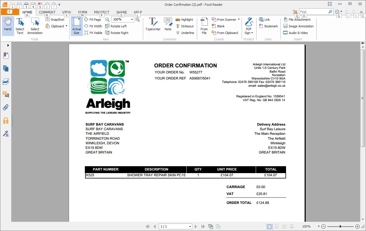This screenshot has width=366, height=231.
Task: Switch to the FORM tab
Action: pos(83,12)
